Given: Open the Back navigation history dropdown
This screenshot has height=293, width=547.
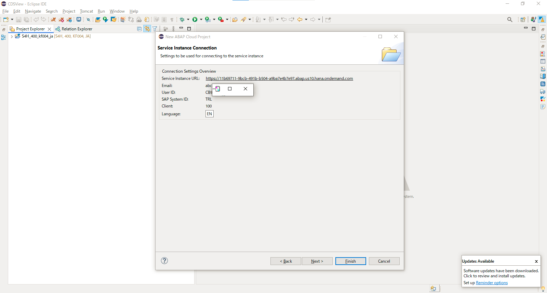Looking at the screenshot, I should pyautogui.click(x=306, y=19).
